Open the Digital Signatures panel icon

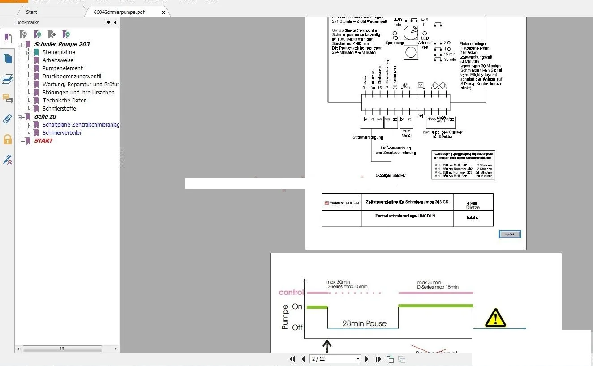(x=7, y=159)
